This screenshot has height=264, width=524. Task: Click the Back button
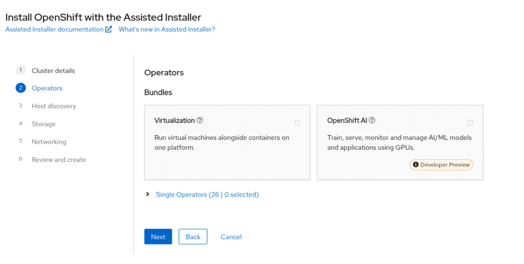[x=193, y=237]
